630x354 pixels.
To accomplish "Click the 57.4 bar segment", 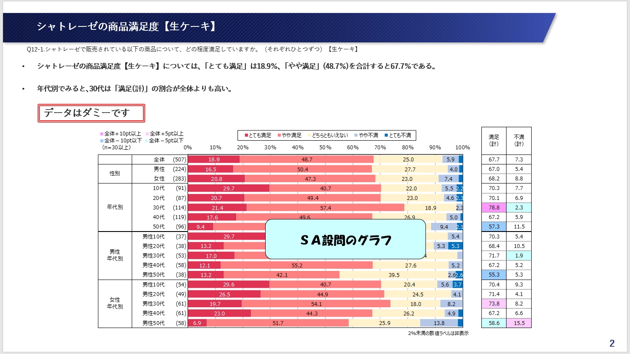I will click(x=325, y=208).
